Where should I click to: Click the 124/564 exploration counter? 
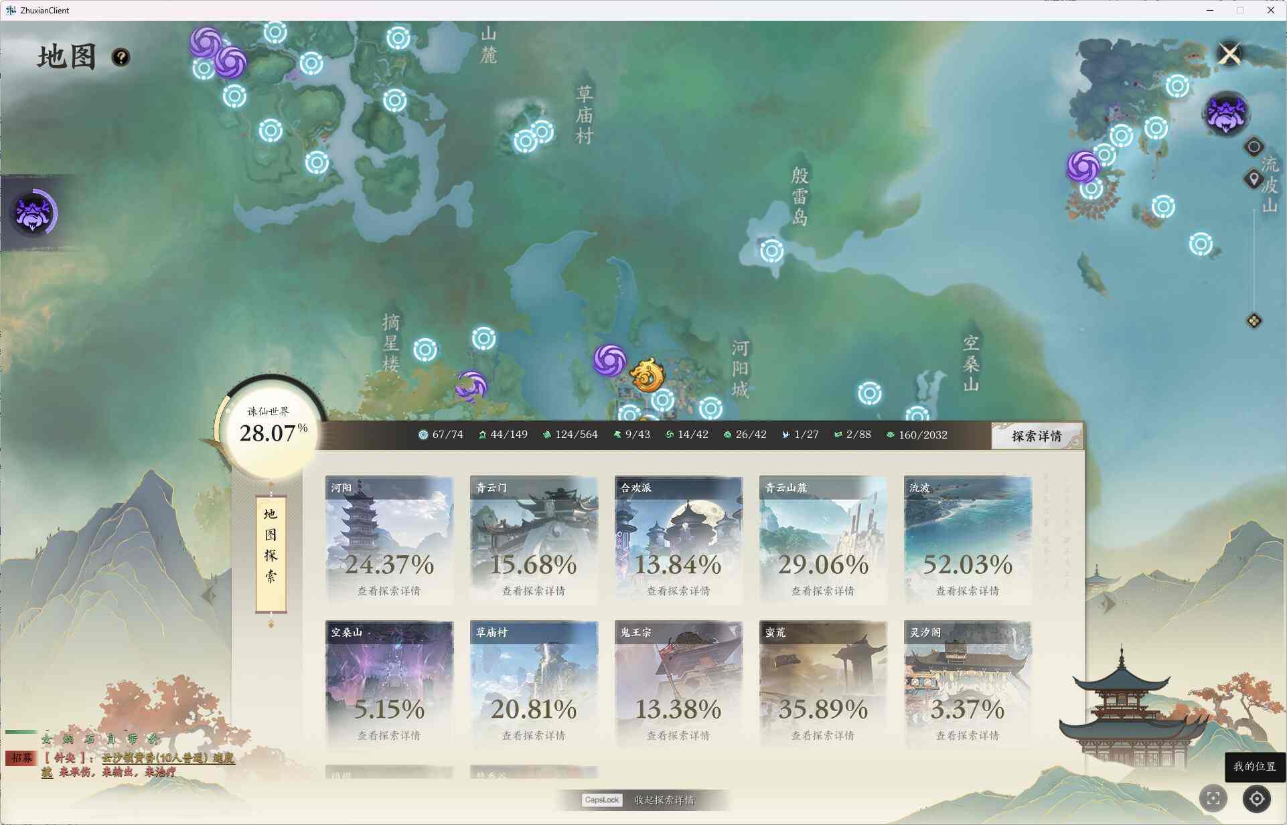coord(570,435)
